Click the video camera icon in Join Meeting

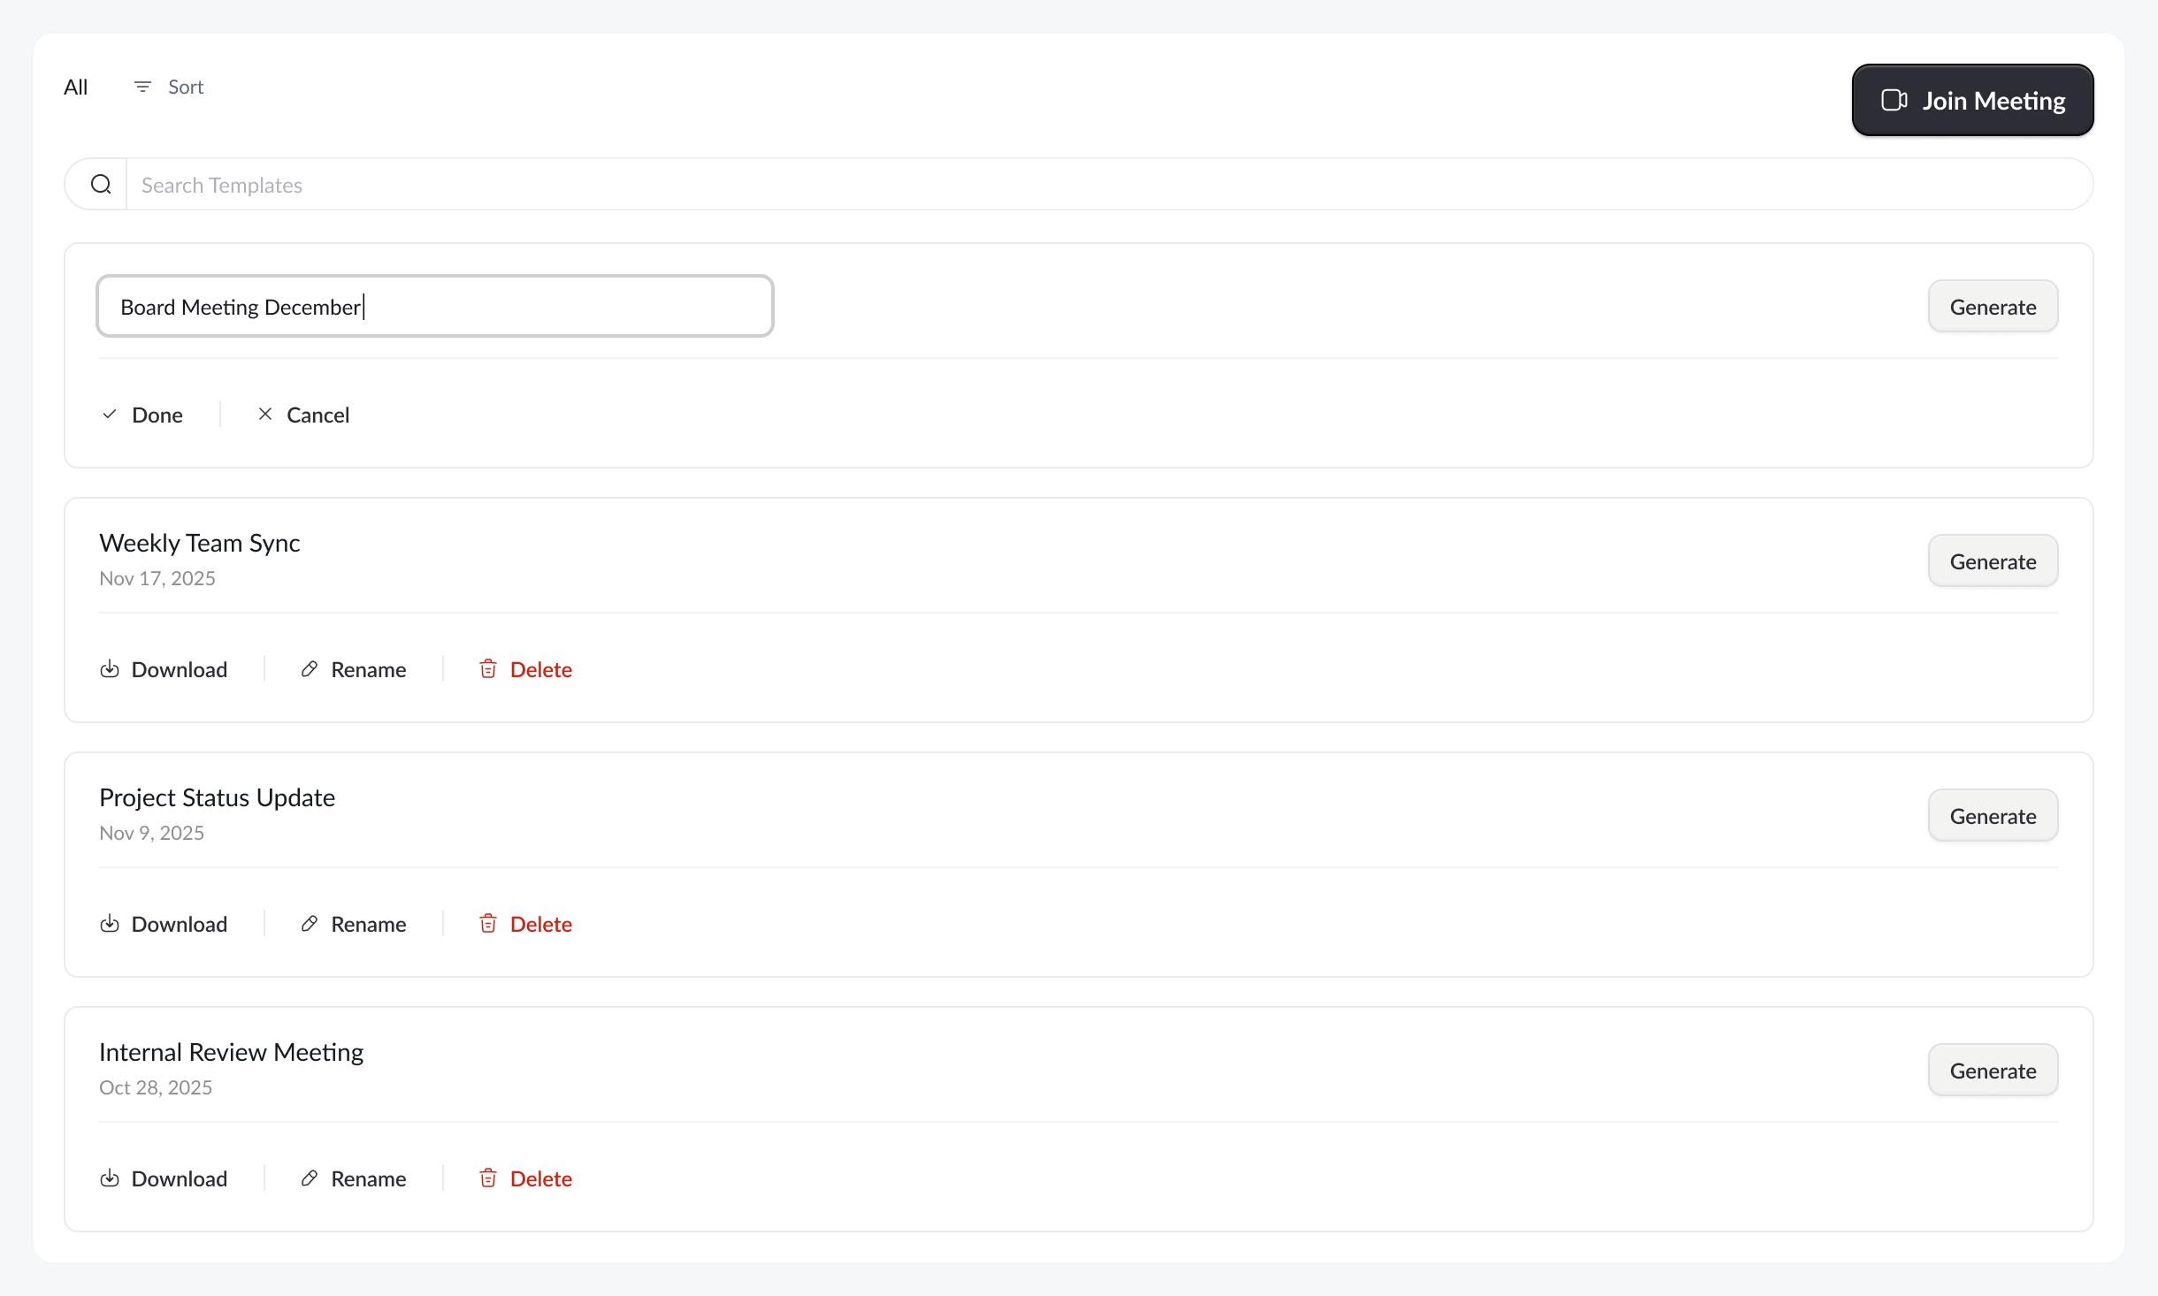(1894, 100)
